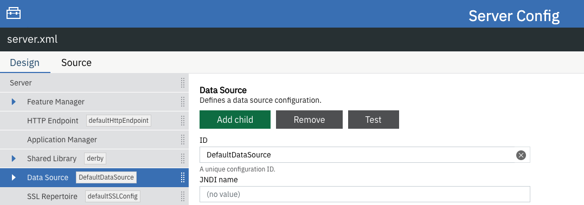Expand the Feature Manager node
This screenshot has height=205, width=584.
point(14,102)
